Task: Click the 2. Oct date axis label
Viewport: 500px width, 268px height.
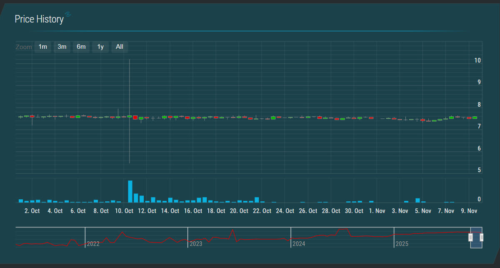Action: click(x=32, y=211)
